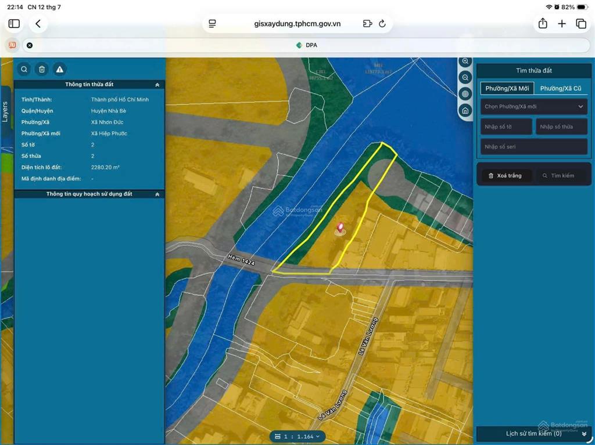Image resolution: width=595 pixels, height=445 pixels.
Task: Open the Chọn Phường/Xã mới dropdown
Action: coord(534,107)
